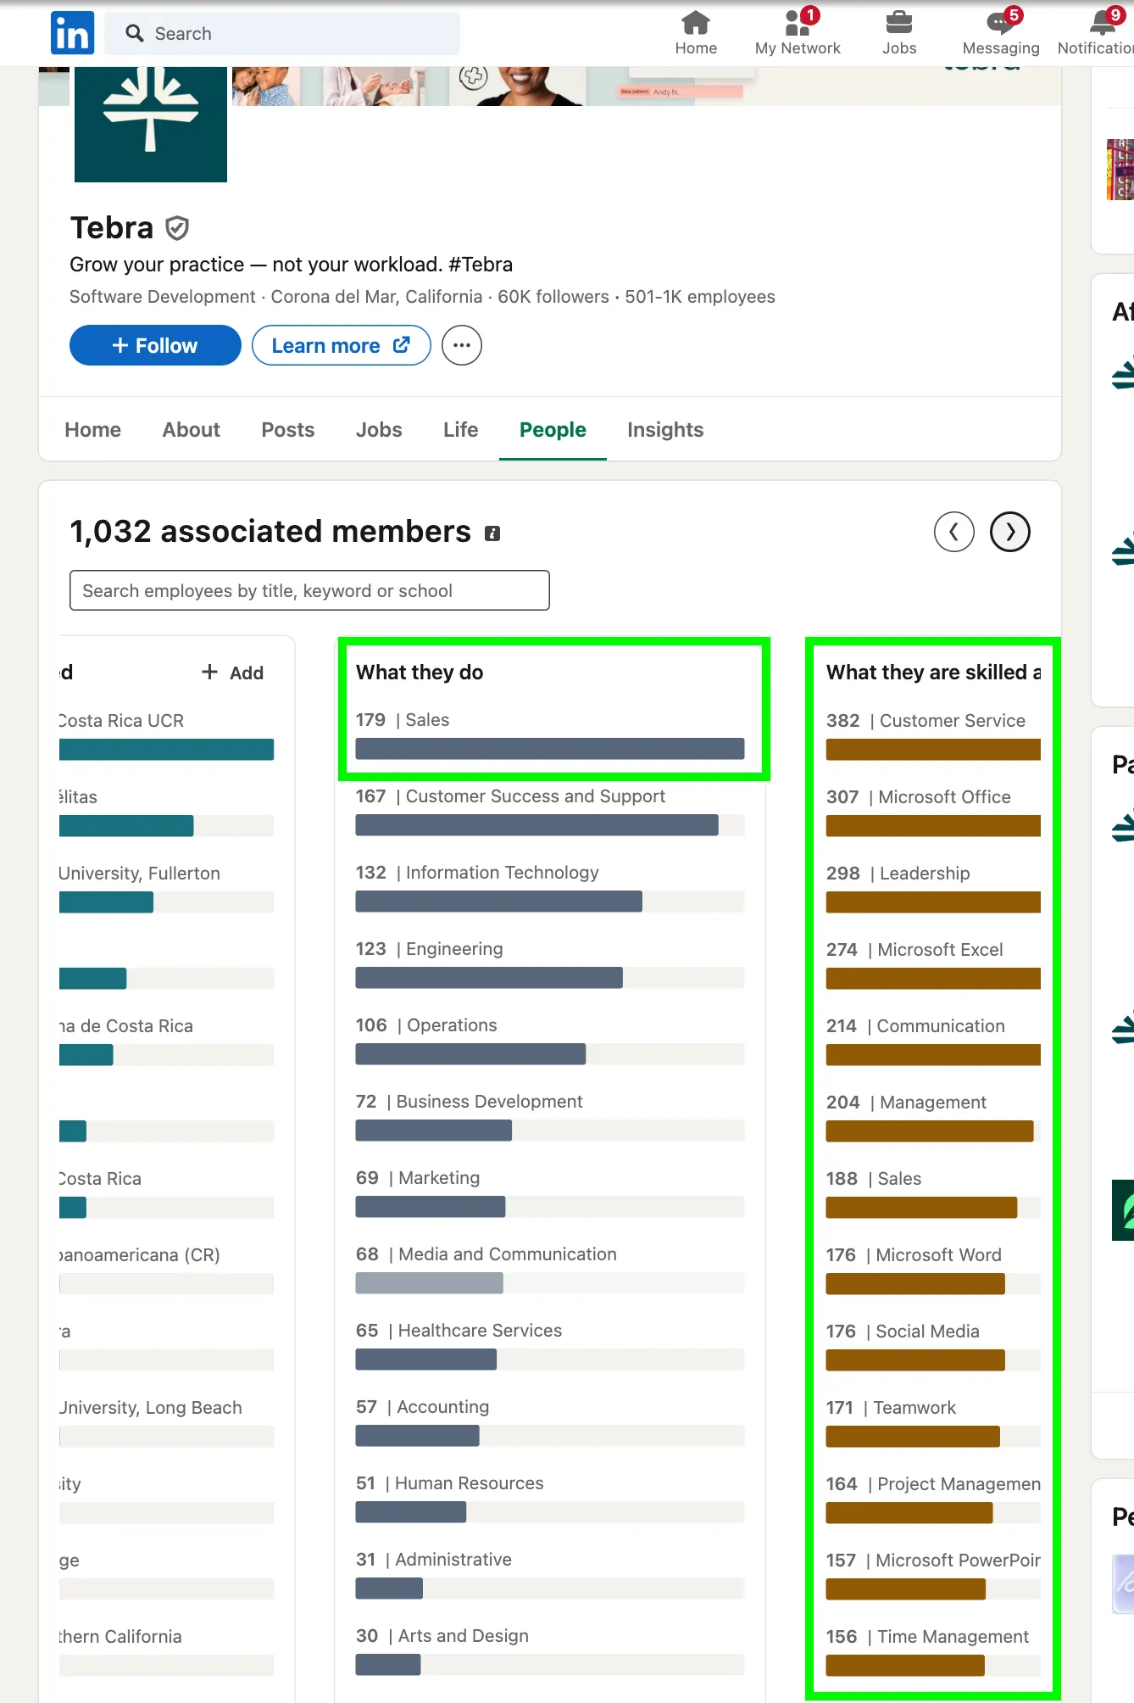Image resolution: width=1134 pixels, height=1703 pixels.
Task: Select the University, Fullerton school row
Action: click(x=166, y=887)
